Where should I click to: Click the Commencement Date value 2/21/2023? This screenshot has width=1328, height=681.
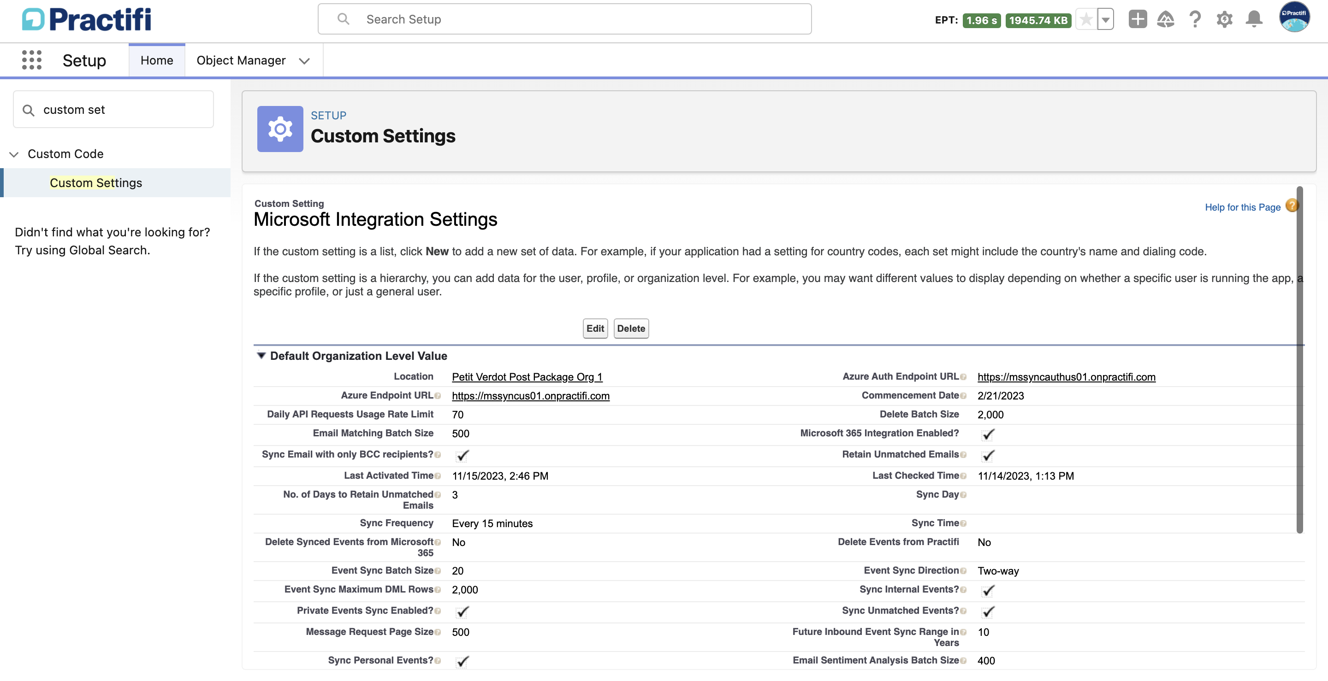point(1001,396)
